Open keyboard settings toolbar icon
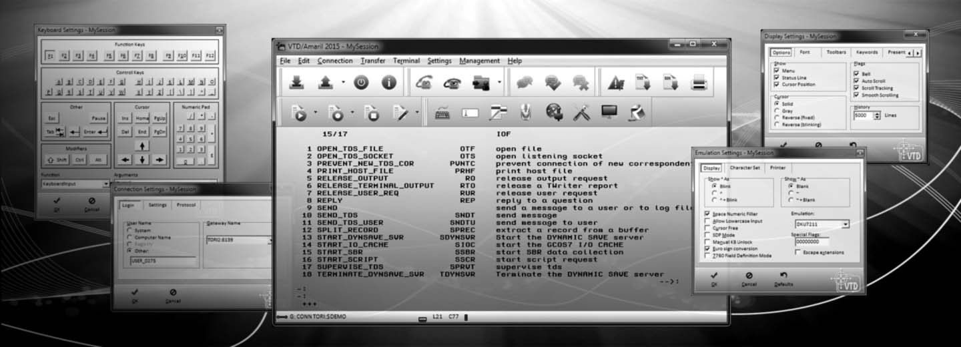961x347 pixels. [x=442, y=113]
